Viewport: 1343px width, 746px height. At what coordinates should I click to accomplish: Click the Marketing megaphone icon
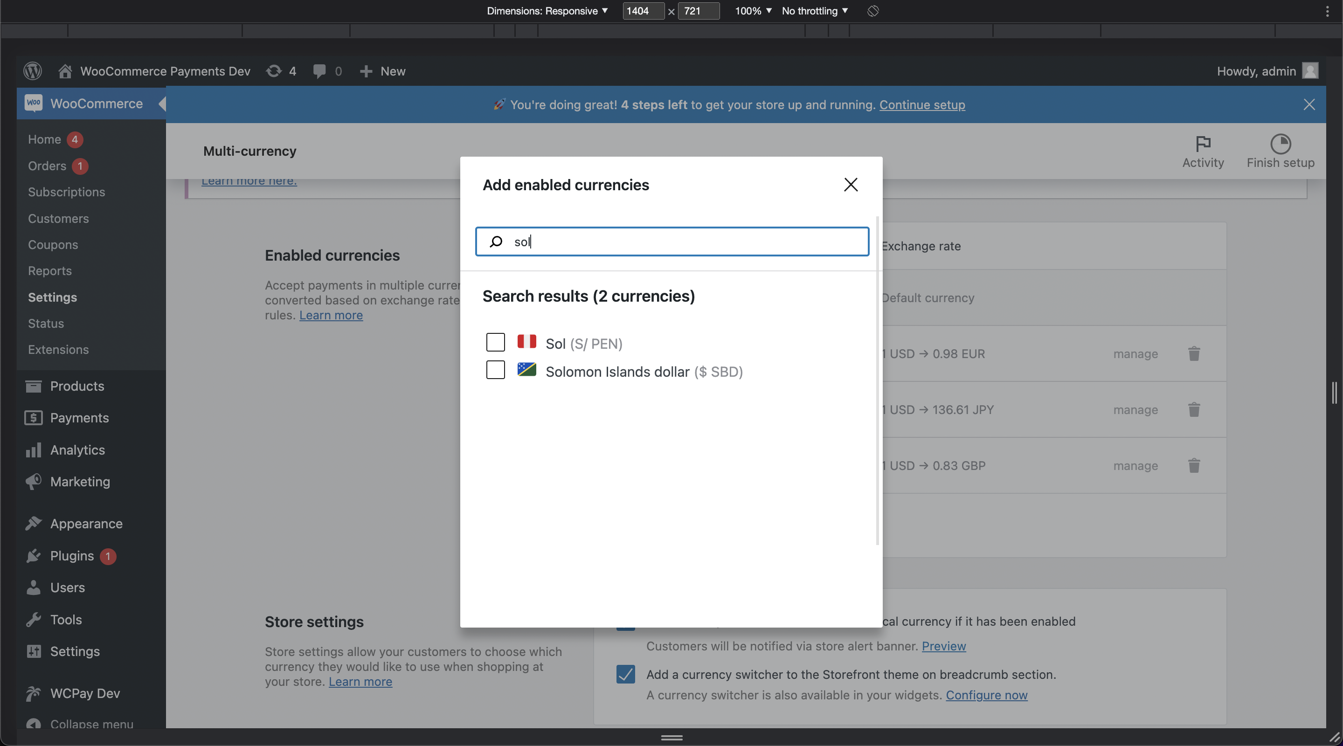coord(34,481)
